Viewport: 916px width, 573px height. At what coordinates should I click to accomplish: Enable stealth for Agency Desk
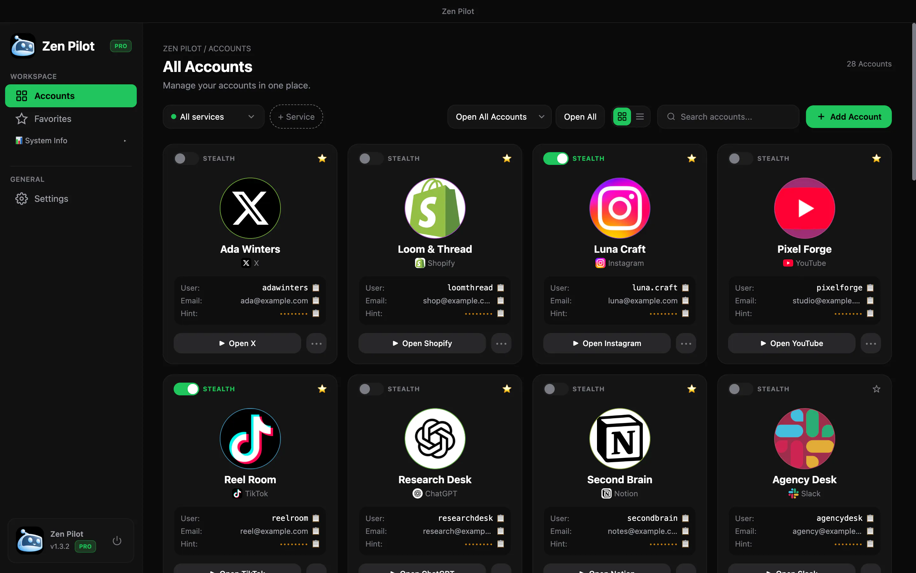pyautogui.click(x=740, y=389)
